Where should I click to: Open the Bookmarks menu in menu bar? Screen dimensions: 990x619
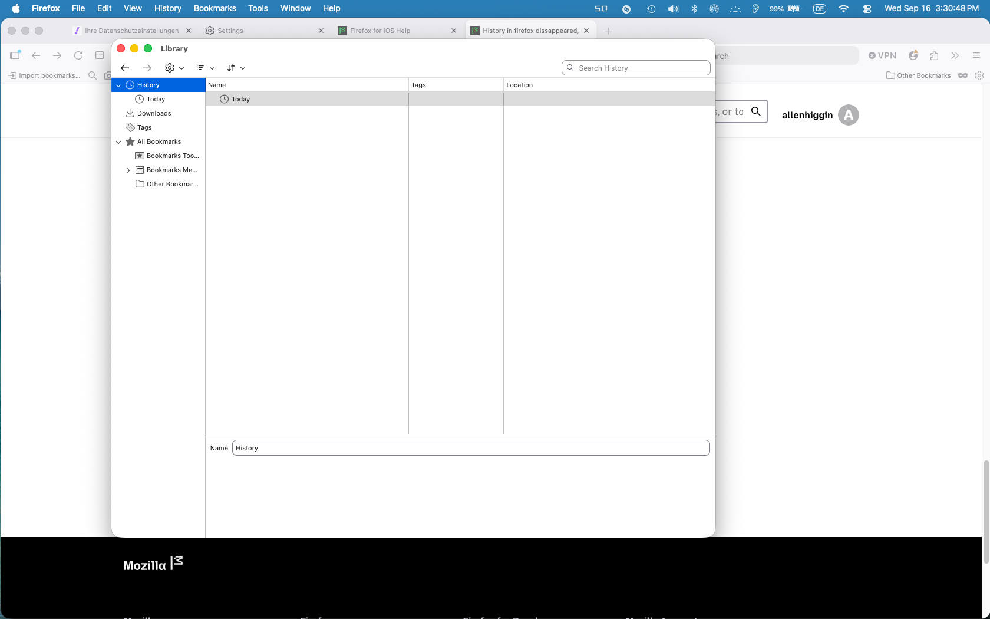click(x=214, y=8)
